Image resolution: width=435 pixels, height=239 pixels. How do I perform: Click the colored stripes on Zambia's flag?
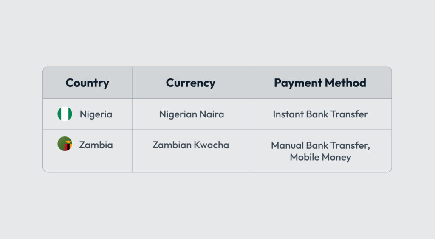68,147
